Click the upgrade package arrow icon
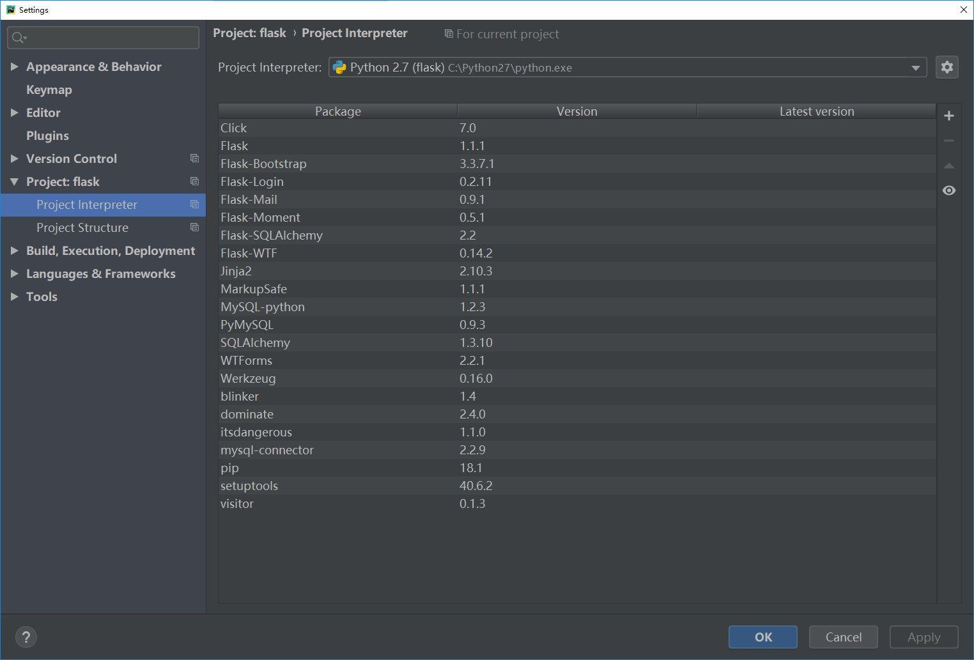The width and height of the screenshot is (974, 660). [x=948, y=165]
